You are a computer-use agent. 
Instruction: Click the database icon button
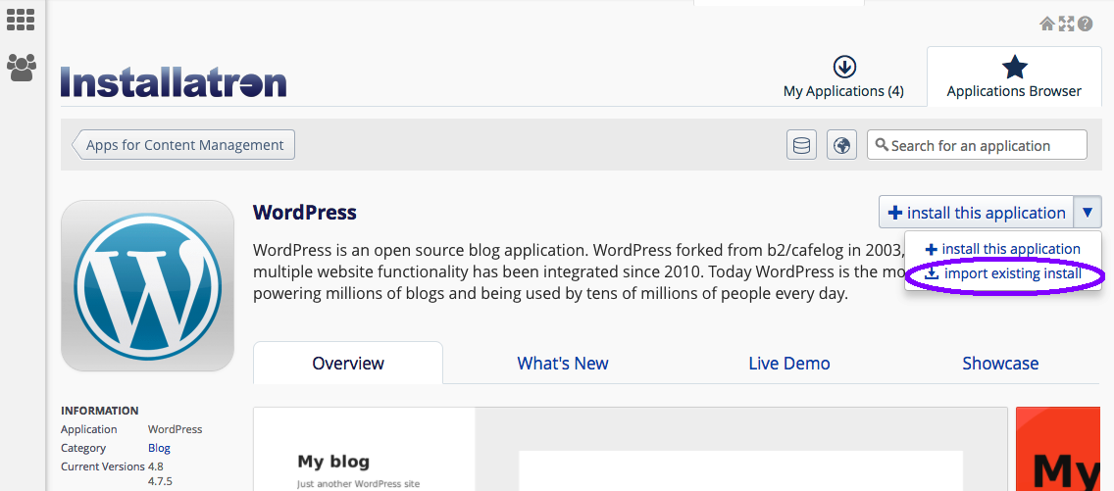801,145
